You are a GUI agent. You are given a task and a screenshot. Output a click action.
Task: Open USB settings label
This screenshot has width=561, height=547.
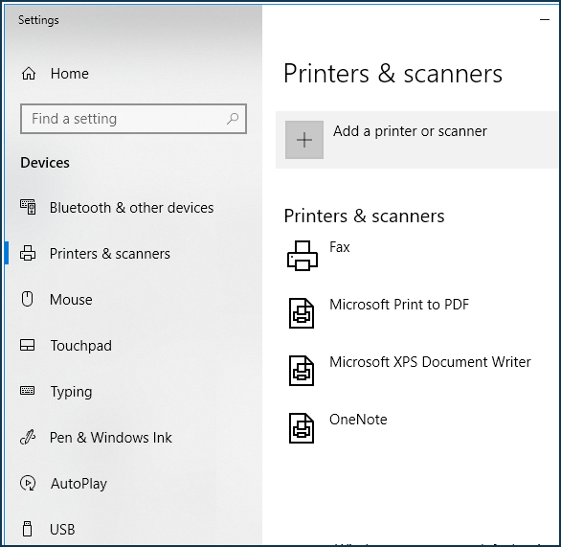pyautogui.click(x=62, y=530)
